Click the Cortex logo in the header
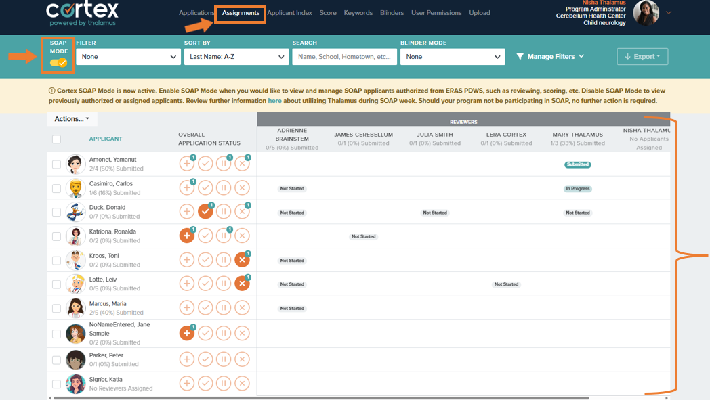Image resolution: width=710 pixels, height=400 pixels. (83, 14)
